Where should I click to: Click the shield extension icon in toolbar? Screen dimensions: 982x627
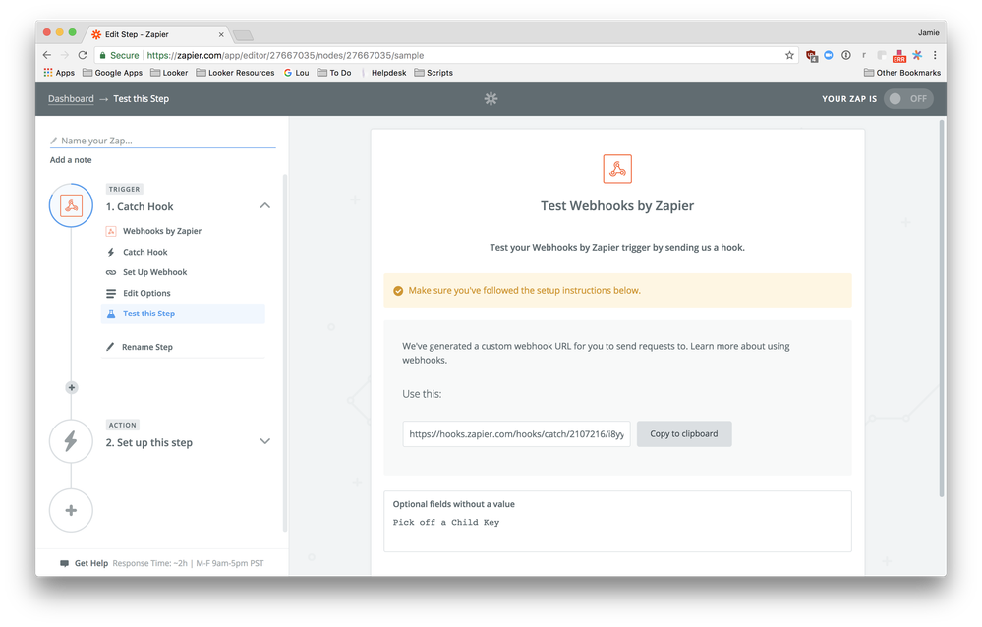coord(812,56)
